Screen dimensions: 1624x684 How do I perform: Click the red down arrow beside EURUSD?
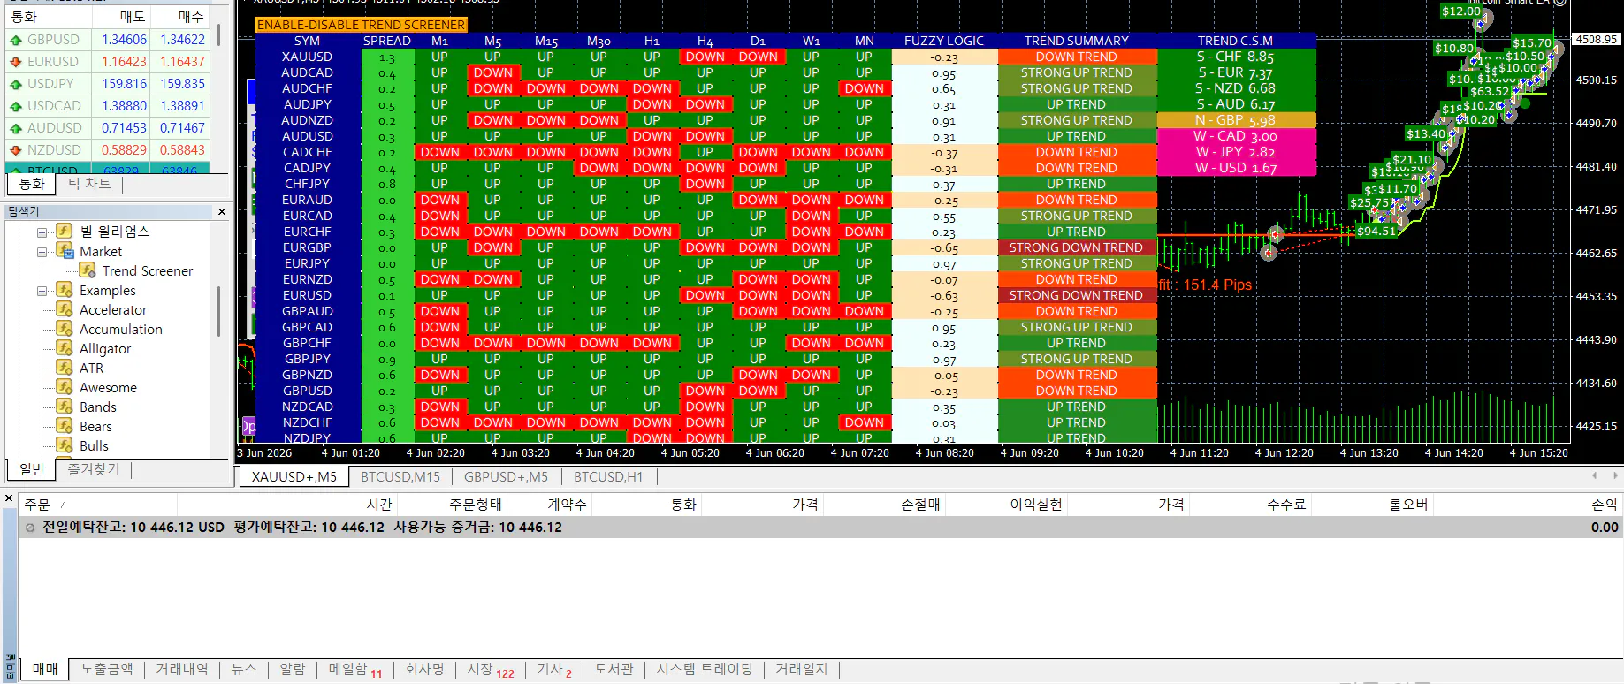pyautogui.click(x=15, y=62)
